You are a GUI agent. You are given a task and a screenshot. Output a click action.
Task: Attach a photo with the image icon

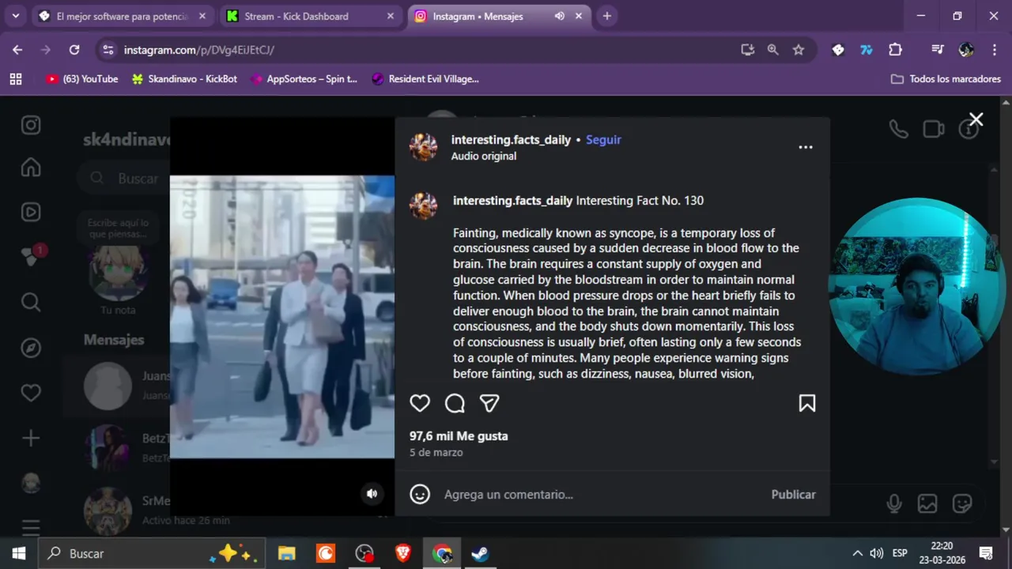[927, 503]
